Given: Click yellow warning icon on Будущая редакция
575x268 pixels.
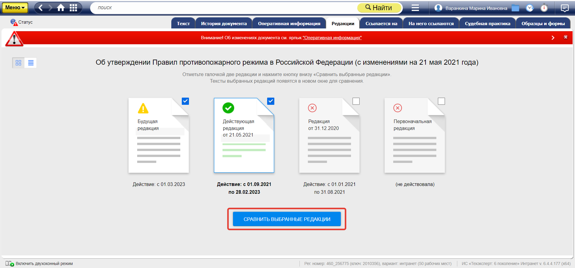Looking at the screenshot, I should (143, 108).
